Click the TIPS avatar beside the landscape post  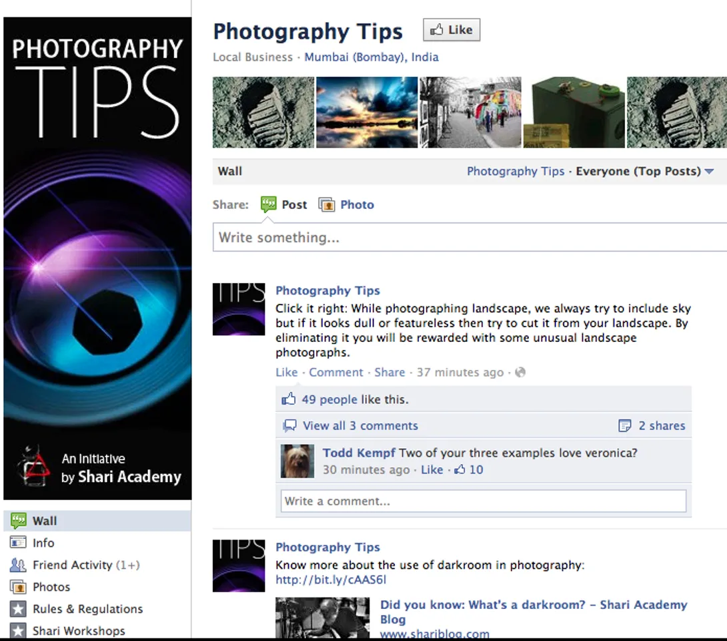(x=239, y=309)
